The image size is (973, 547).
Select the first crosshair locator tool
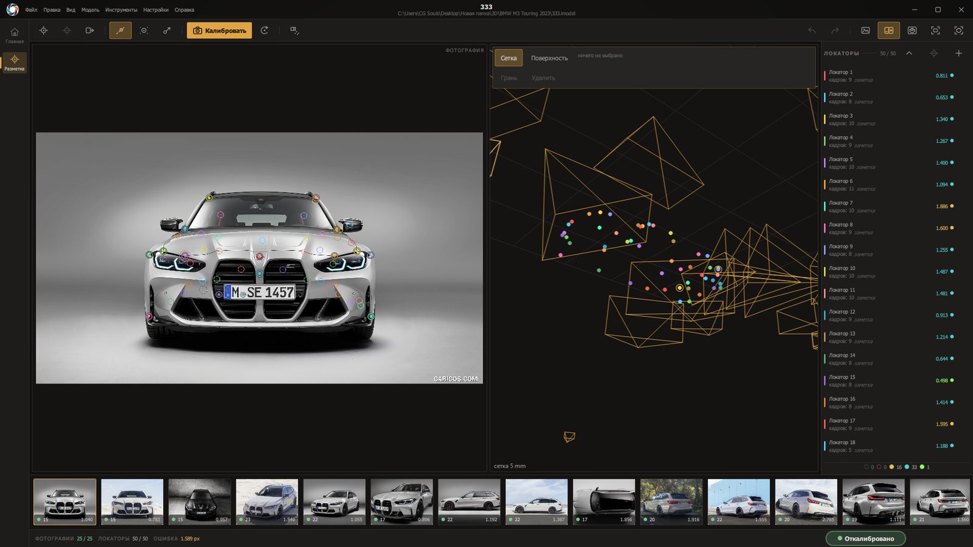click(x=44, y=30)
